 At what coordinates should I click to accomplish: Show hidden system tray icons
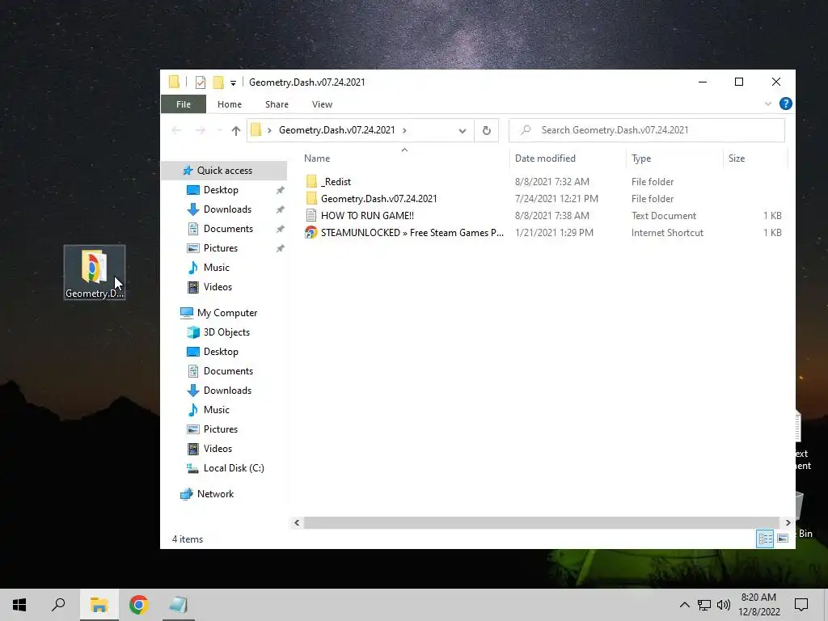point(684,605)
